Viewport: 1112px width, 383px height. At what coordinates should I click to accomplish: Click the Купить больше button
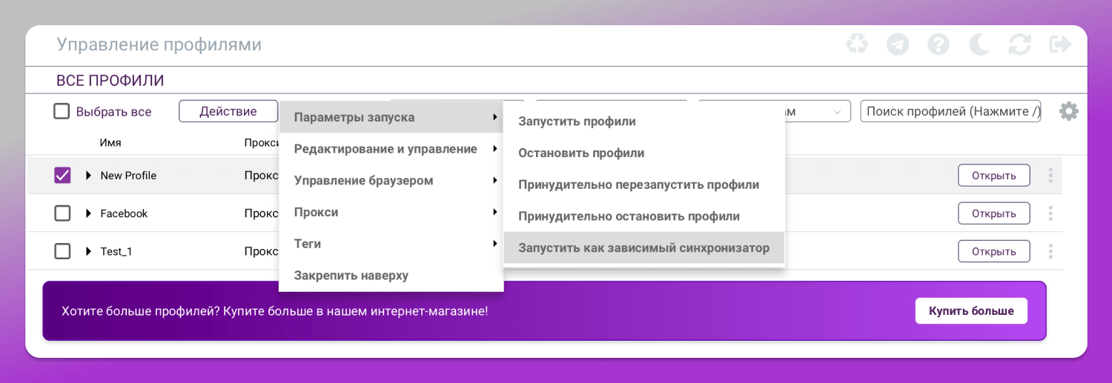(x=971, y=311)
